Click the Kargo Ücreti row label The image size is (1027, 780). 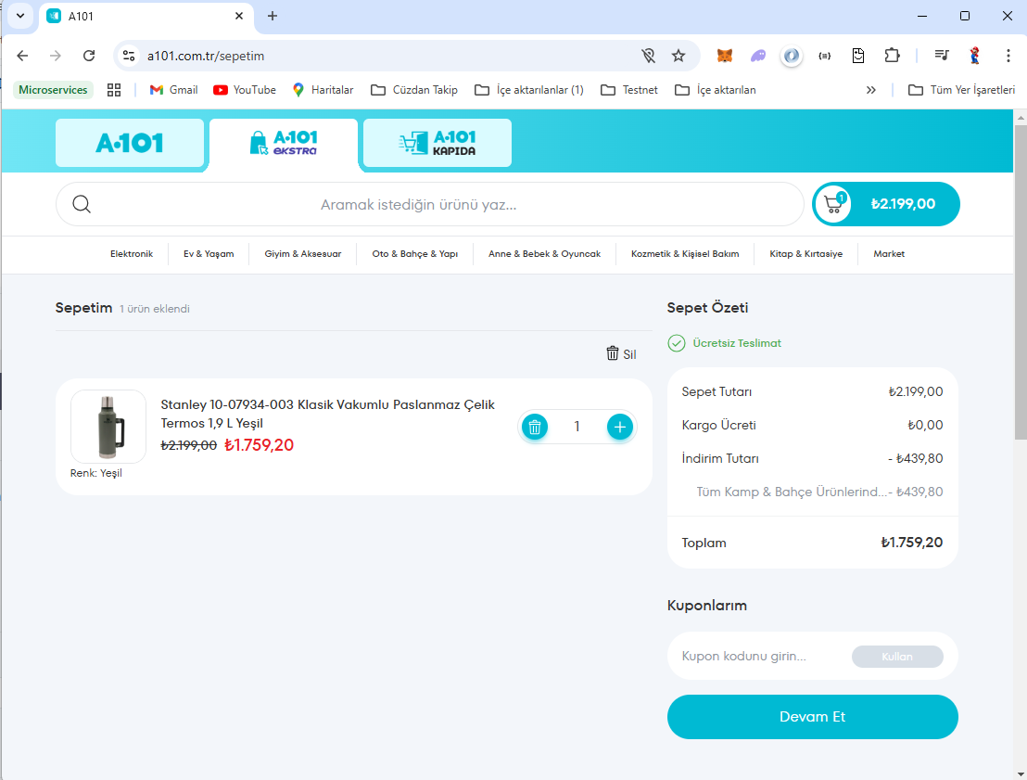pos(718,425)
